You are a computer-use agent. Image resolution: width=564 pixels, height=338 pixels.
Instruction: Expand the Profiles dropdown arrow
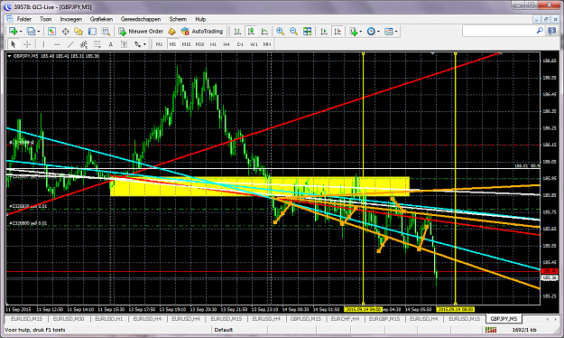pyautogui.click(x=39, y=32)
